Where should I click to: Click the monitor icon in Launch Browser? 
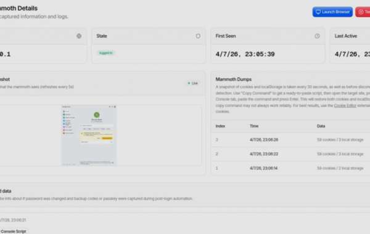click(318, 12)
